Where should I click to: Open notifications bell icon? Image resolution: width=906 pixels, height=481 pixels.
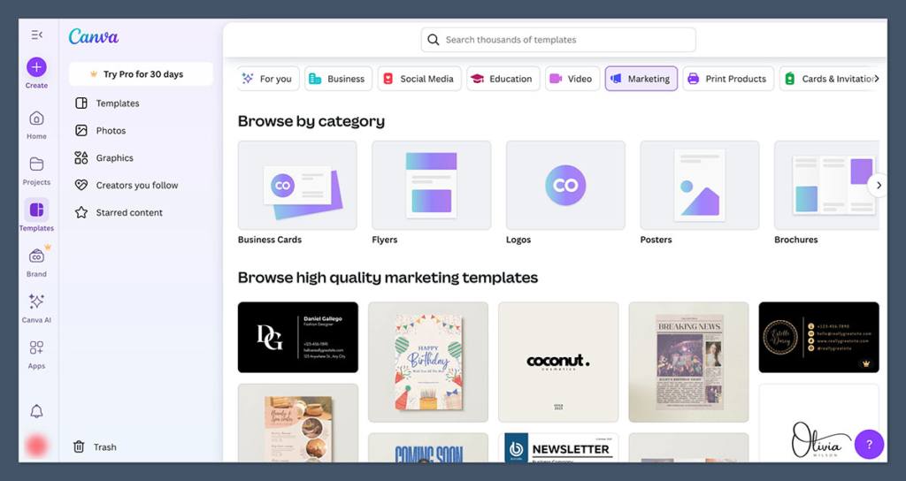pyautogui.click(x=36, y=411)
